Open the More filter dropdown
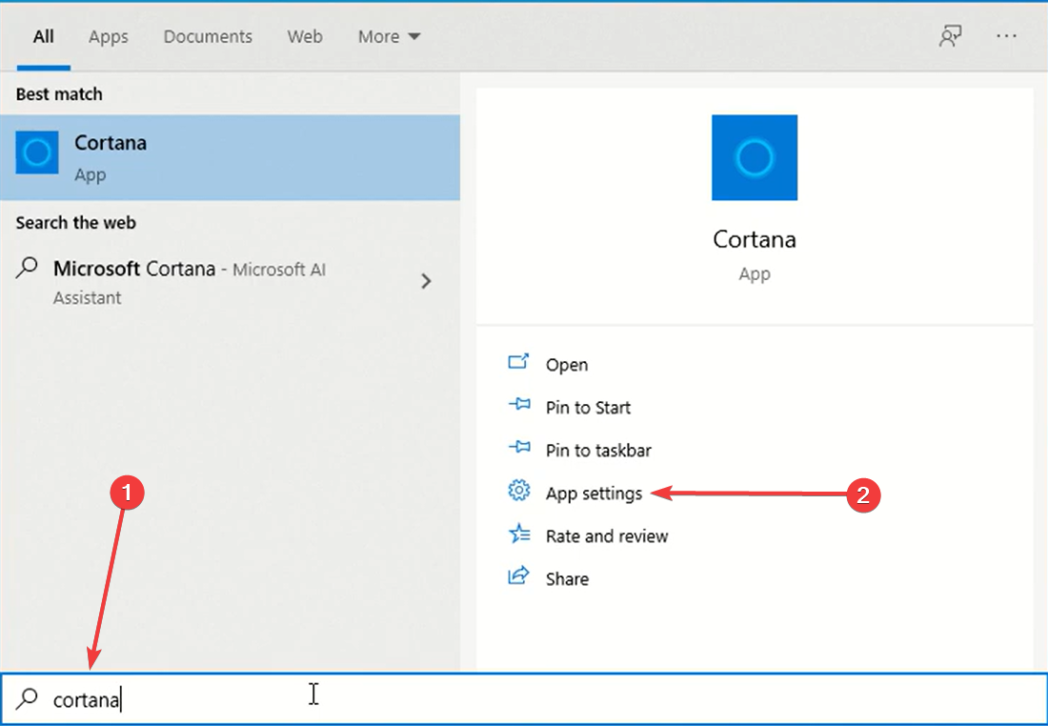Screen dimensions: 1048x726 pyautogui.click(x=389, y=36)
